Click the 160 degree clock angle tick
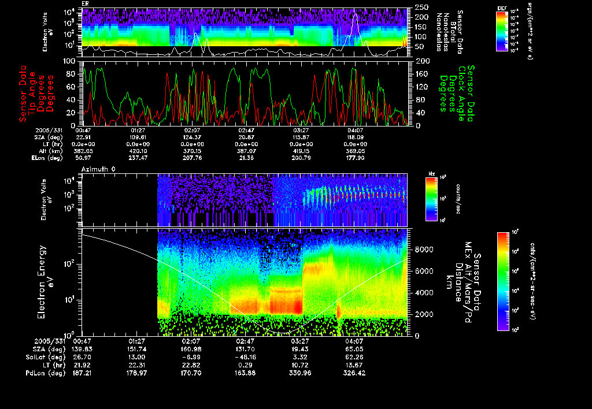Screen dimensions: 592x409 pyautogui.click(x=421, y=74)
